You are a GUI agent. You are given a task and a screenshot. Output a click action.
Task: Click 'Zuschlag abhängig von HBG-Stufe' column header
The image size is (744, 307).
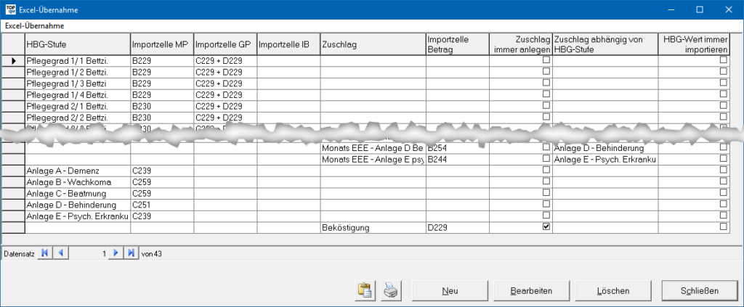pyautogui.click(x=604, y=44)
